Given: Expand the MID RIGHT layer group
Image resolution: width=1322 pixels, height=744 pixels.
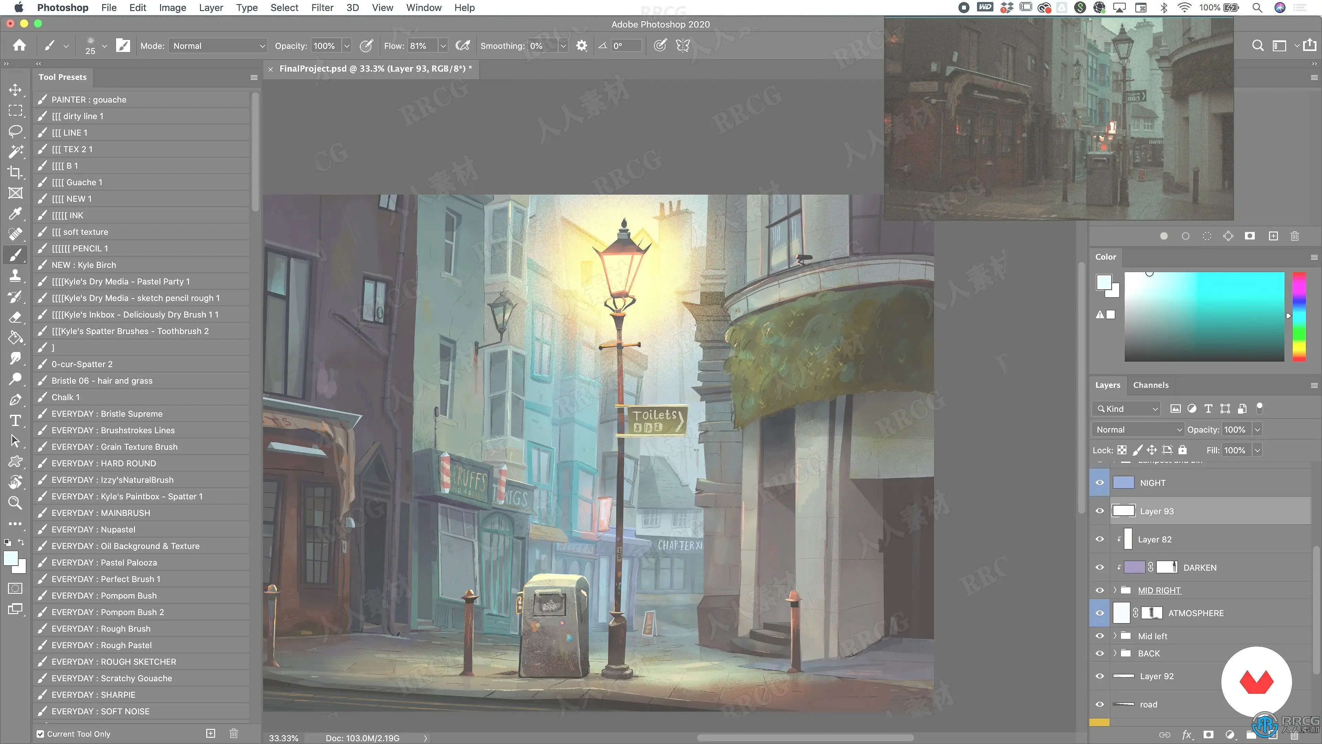Looking at the screenshot, I should 1115,590.
